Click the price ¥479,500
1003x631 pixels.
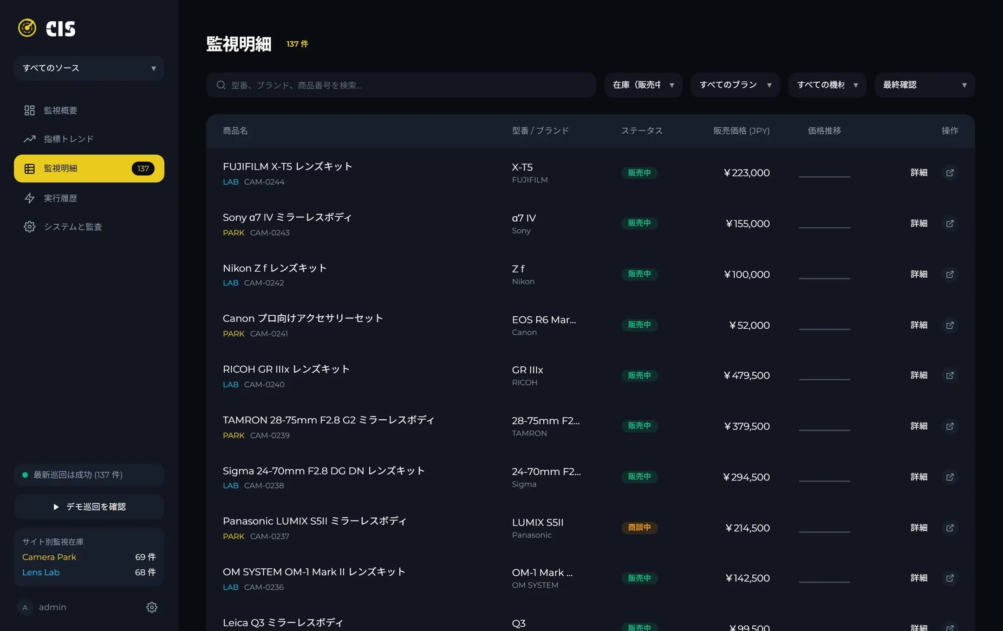coord(747,375)
